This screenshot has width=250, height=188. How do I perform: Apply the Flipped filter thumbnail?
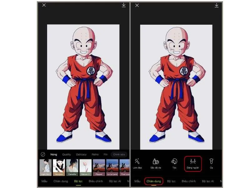(99, 167)
